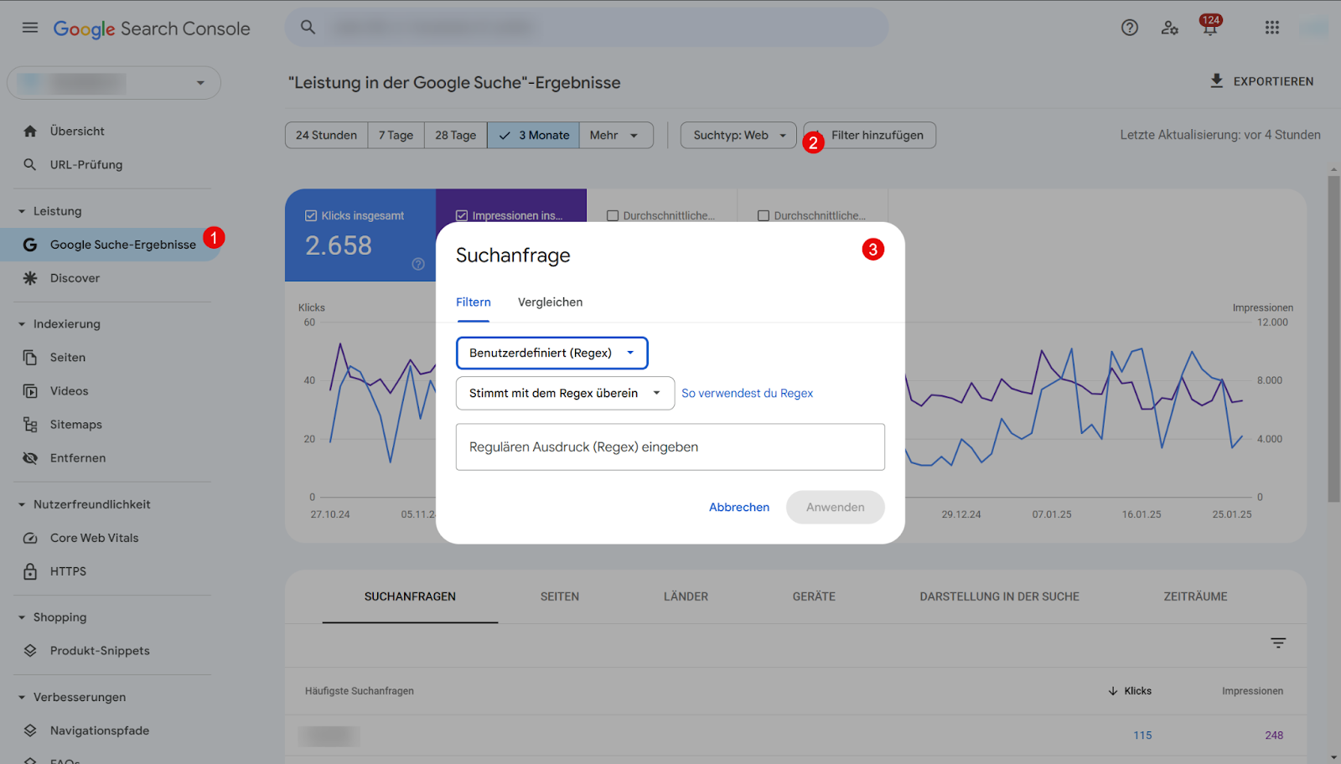1341x764 pixels.
Task: Toggle the Impressionen insgesamt checkbox
Action: point(462,215)
